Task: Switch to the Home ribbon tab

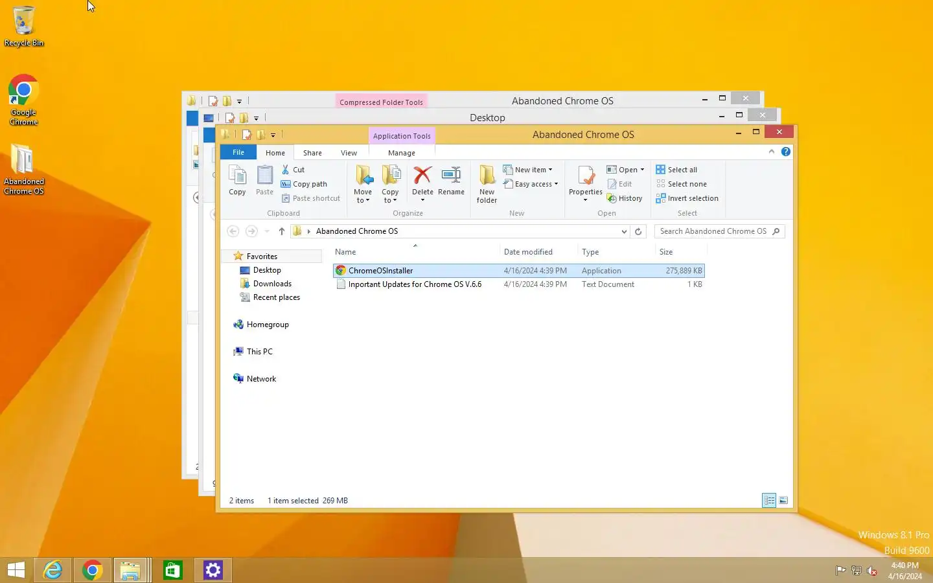Action: [275, 153]
